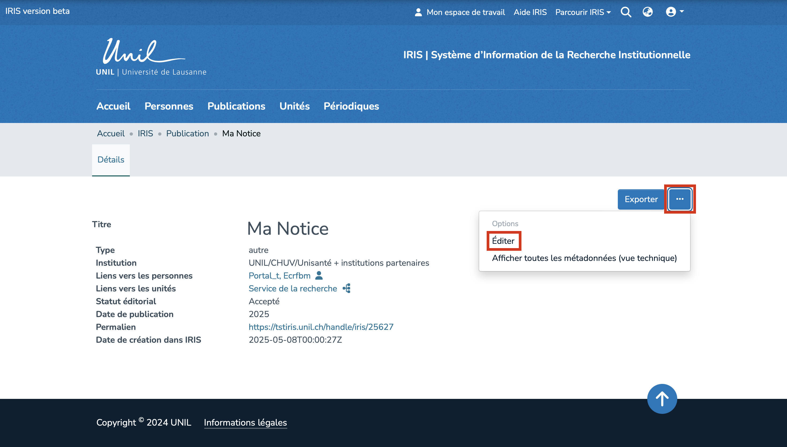
Task: Open the Aide IRIS help link
Action: (x=530, y=12)
